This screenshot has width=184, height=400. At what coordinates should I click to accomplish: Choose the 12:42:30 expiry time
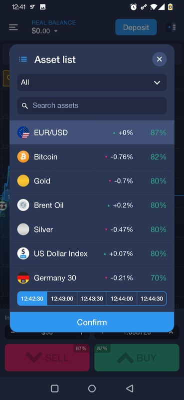tap(32, 298)
